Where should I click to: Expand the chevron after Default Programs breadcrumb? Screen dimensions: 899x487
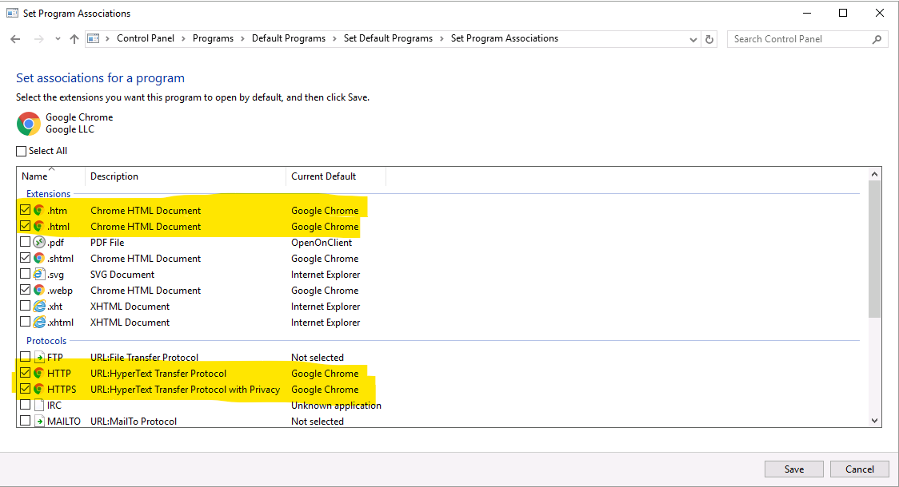click(335, 39)
